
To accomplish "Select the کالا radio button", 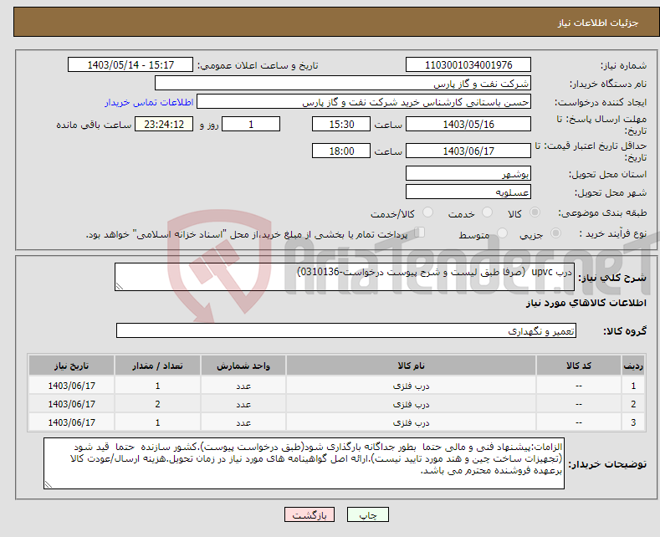I will [535, 212].
